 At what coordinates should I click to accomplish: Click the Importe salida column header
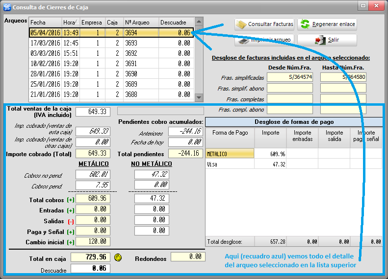pos(335,138)
